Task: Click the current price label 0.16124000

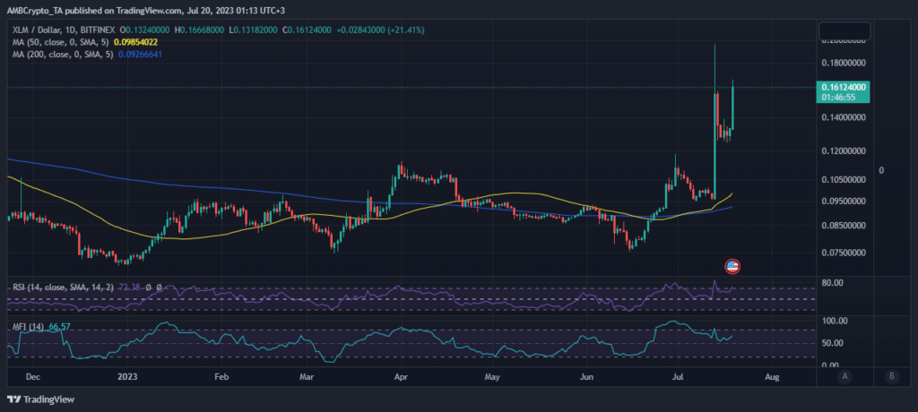Action: tap(845, 87)
